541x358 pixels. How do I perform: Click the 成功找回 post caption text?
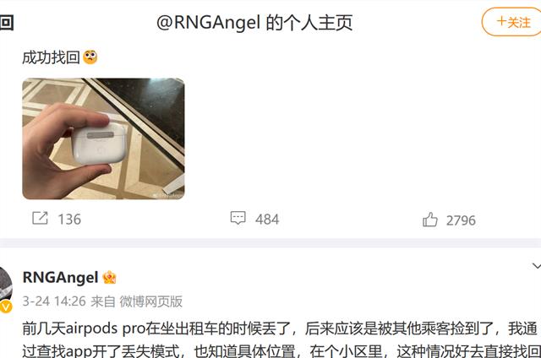(51, 57)
